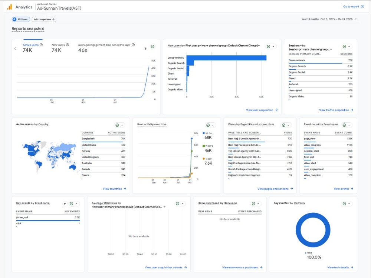Expand the First user primary channel group dropdown
Viewport: 371px width, 278px height.
click(x=259, y=46)
